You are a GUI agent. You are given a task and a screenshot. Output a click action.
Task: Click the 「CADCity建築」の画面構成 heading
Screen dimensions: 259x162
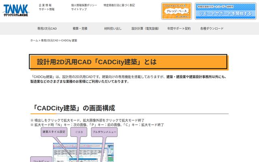tap(74, 108)
